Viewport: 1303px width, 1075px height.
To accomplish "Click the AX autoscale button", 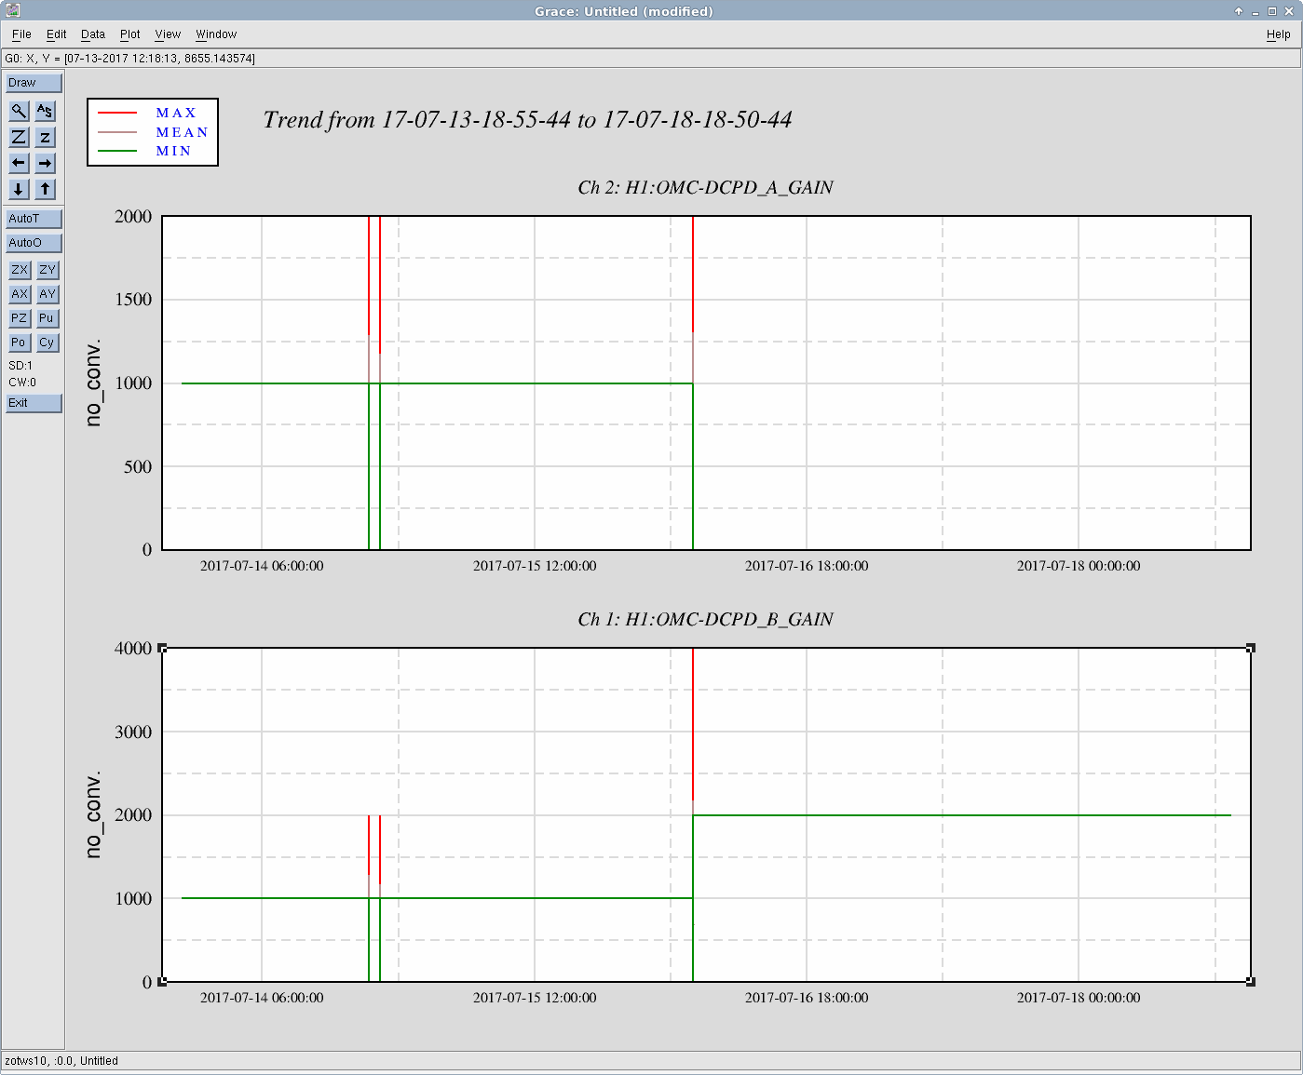I will (x=20, y=294).
